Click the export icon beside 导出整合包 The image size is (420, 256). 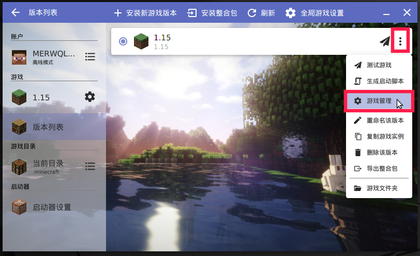click(357, 169)
